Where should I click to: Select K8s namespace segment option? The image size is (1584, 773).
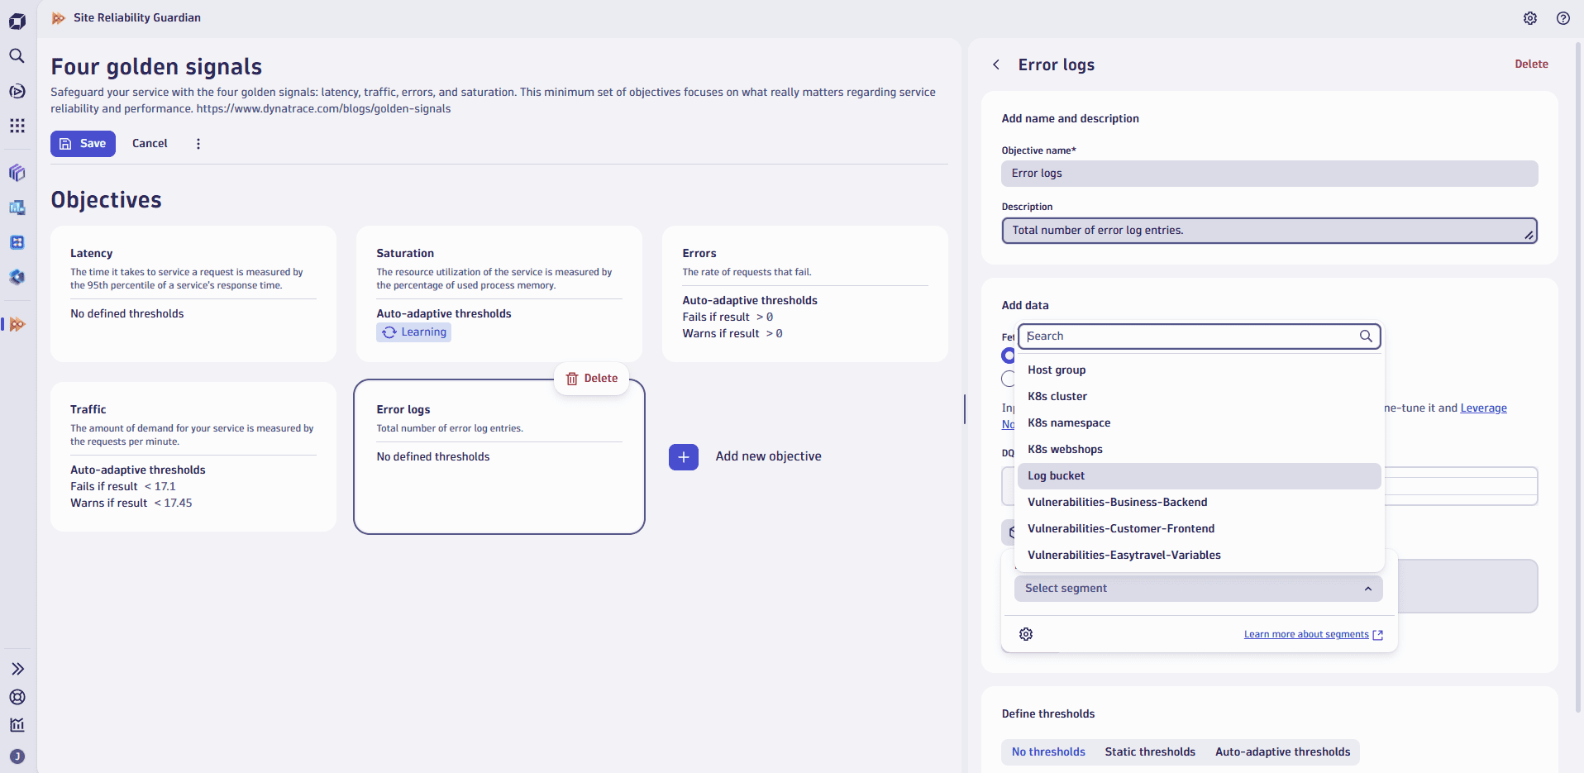tap(1199, 423)
